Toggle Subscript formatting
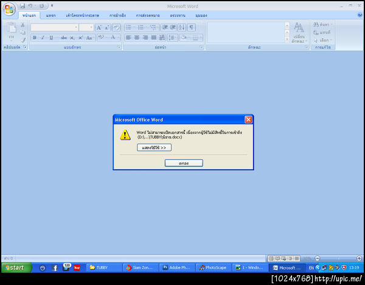 [x=72, y=38]
